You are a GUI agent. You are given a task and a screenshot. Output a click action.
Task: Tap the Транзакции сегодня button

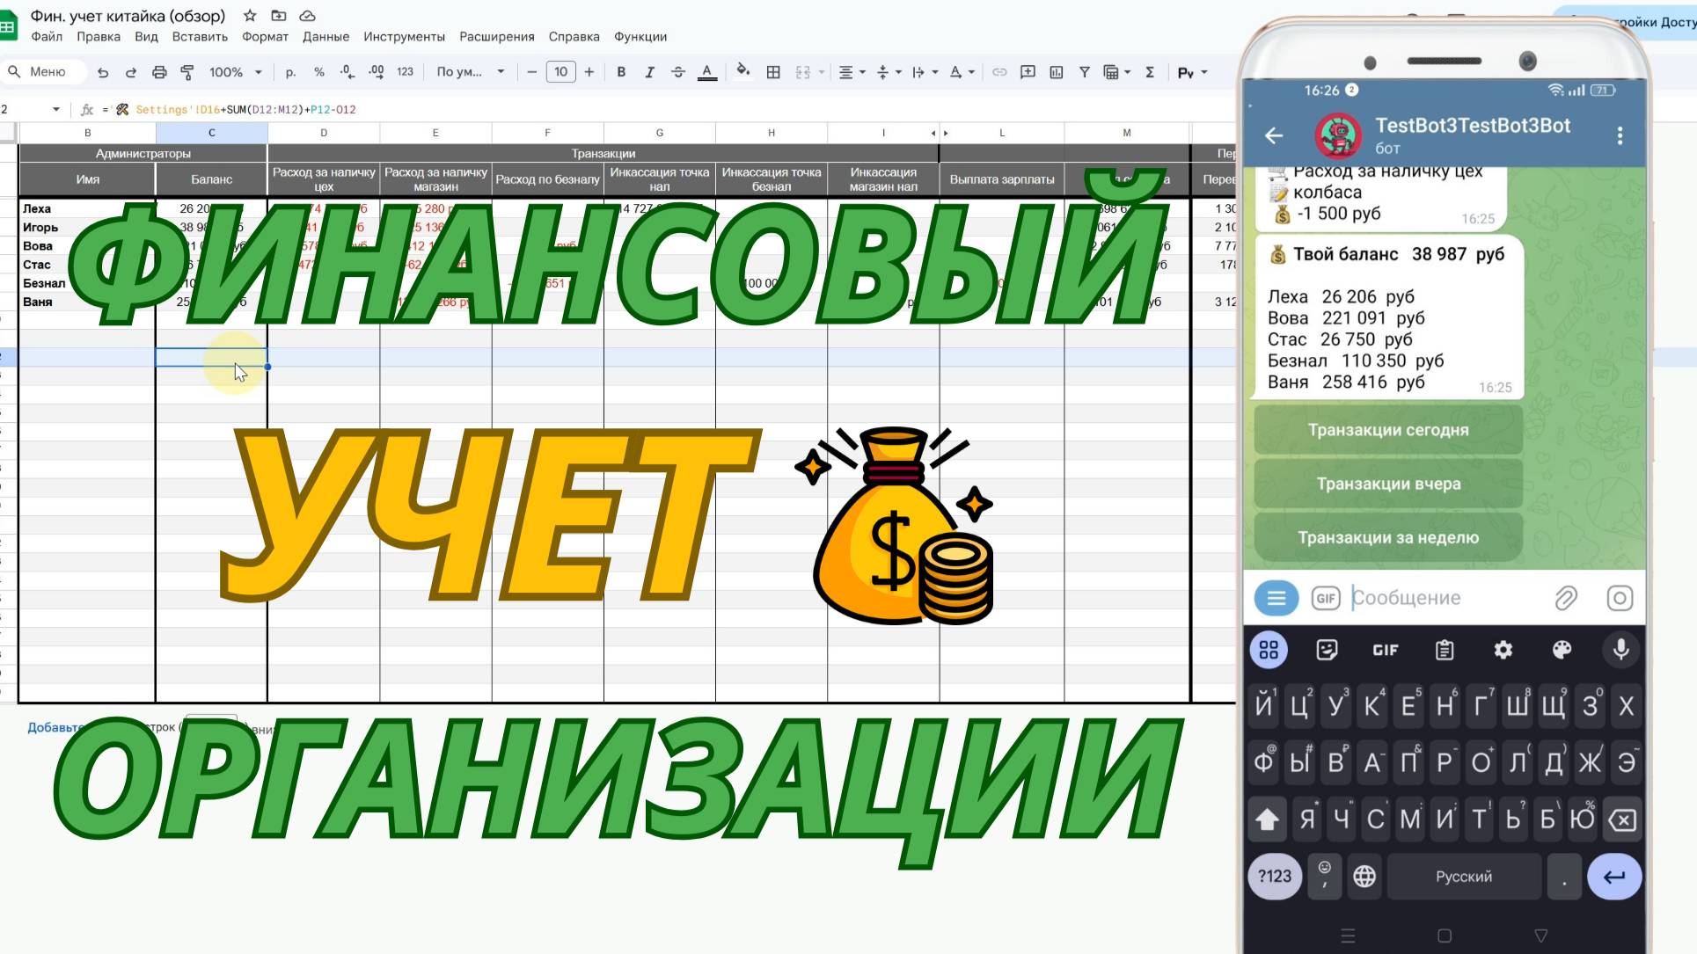(1387, 430)
